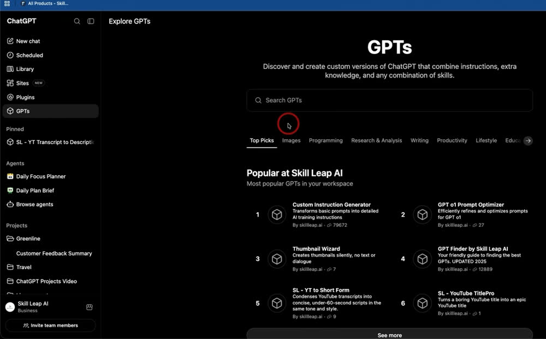This screenshot has width=546, height=339.
Task: Click the GPT o1 Prompt Optimizer cube icon
Action: click(423, 215)
